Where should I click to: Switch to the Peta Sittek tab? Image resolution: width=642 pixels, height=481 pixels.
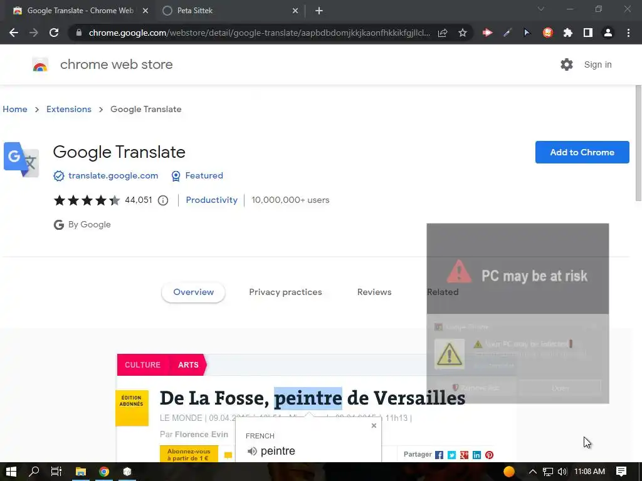click(229, 11)
